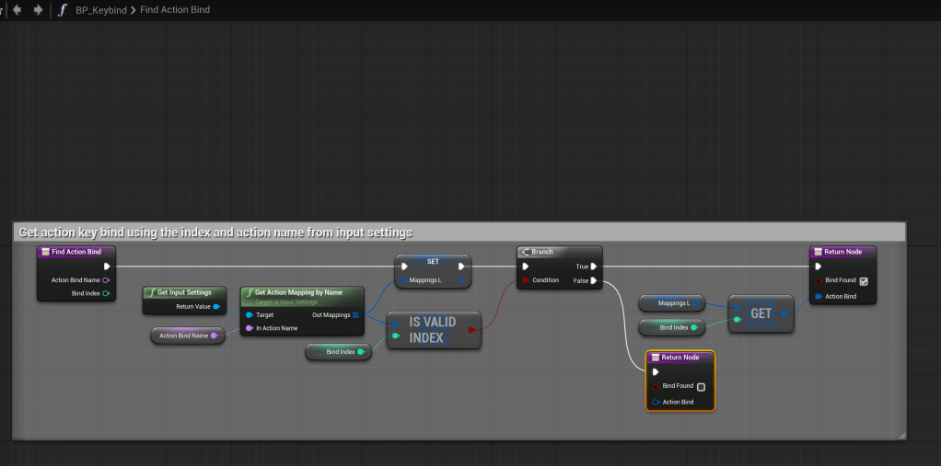Screen dimensions: 941x466
Task: Click the function icon in the breadcrumb
Action: 63,10
